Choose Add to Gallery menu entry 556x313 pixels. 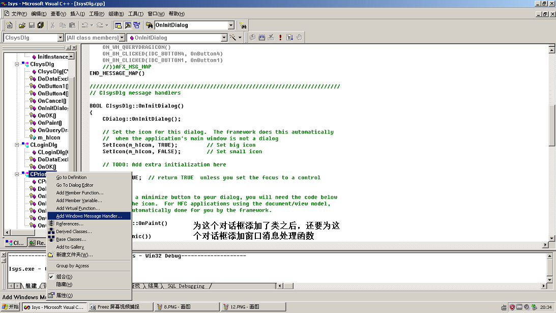point(89,247)
